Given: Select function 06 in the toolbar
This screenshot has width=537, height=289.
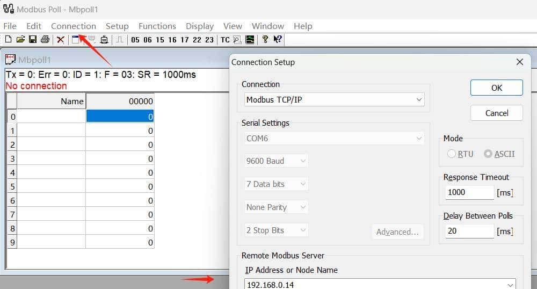Looking at the screenshot, I should (x=148, y=40).
